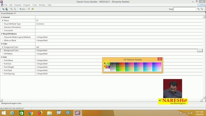The width and height of the screenshot is (206, 116).
Task: Open the Window menu
Action: [42, 5]
